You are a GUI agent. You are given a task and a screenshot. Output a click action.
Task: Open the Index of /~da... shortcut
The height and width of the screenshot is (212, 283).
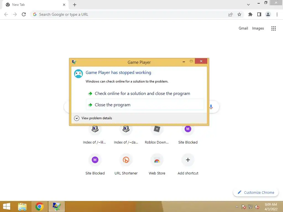126,135
